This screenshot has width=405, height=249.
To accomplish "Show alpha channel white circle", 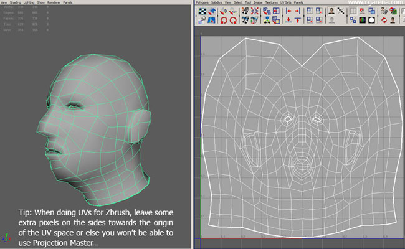I will point(372,20).
